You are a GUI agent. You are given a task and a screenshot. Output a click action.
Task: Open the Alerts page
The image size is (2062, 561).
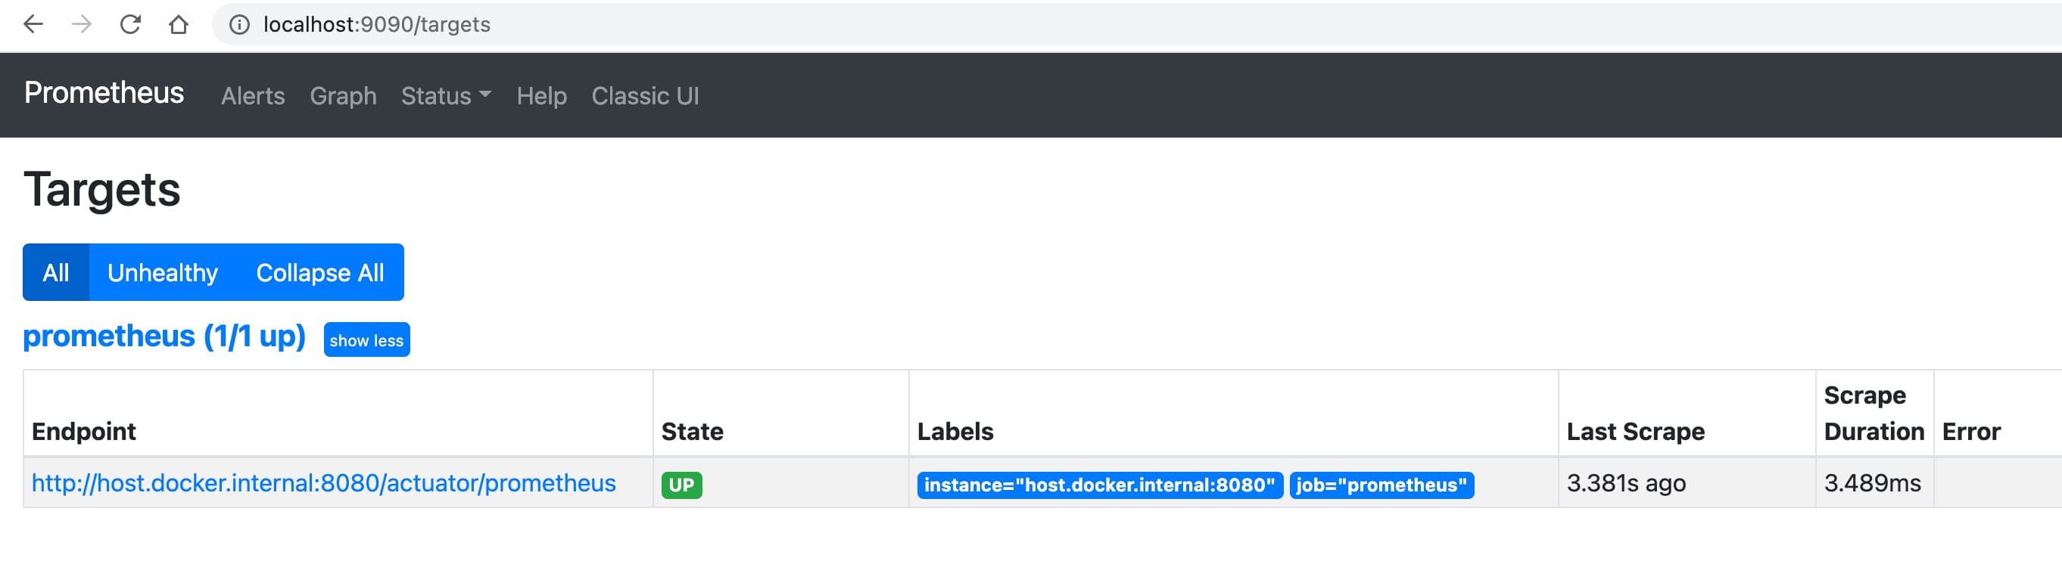coord(253,96)
